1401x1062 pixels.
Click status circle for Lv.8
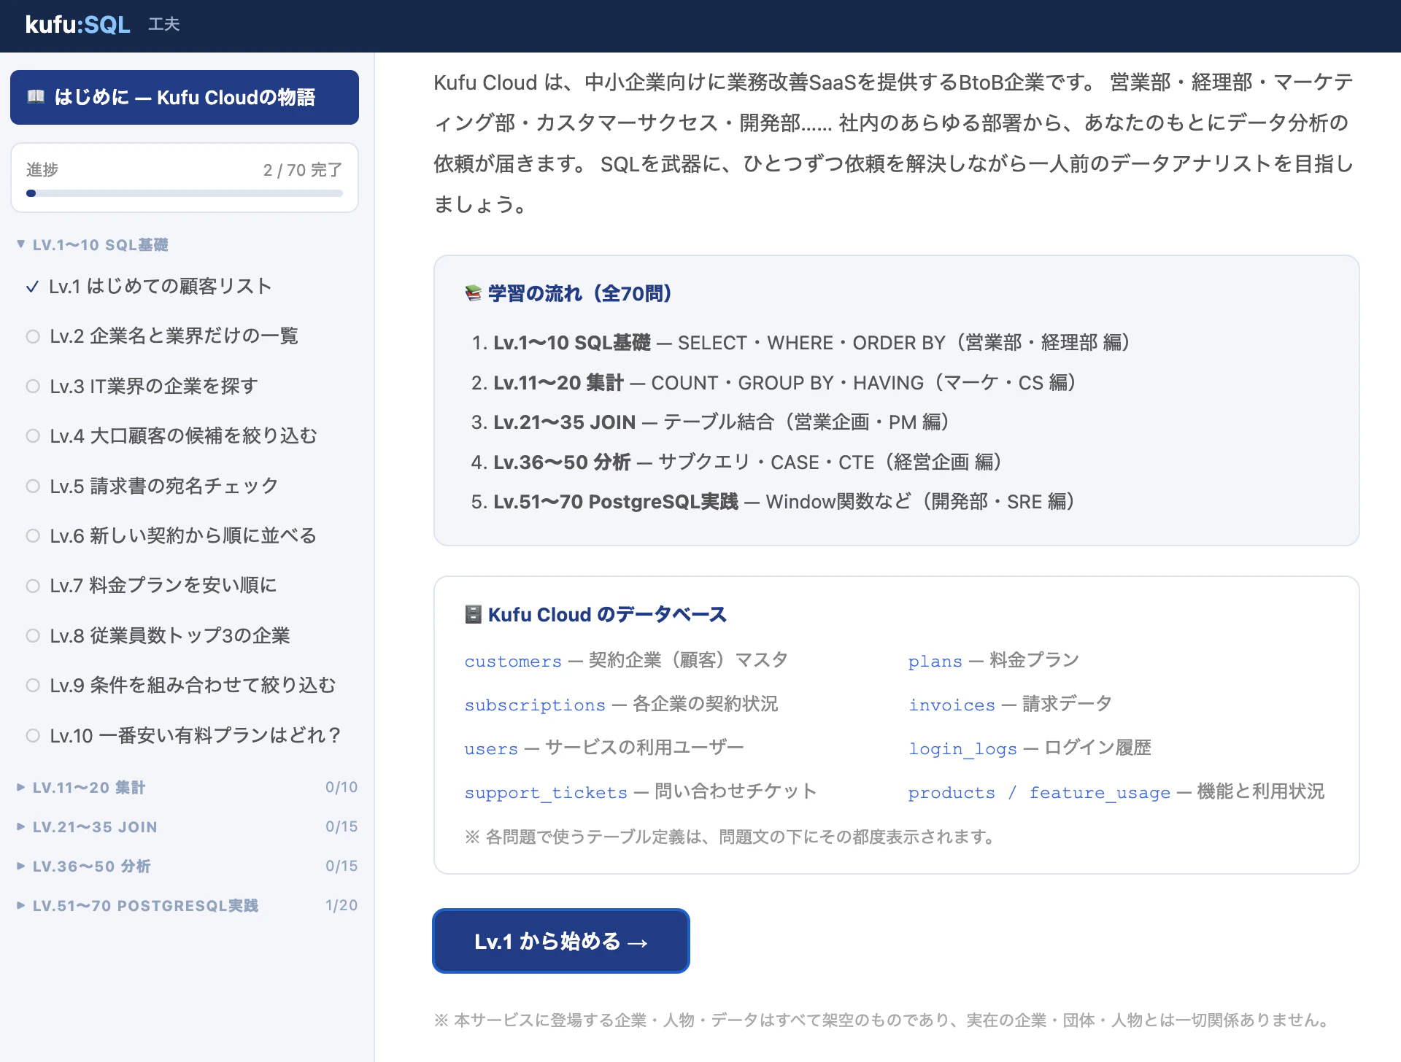(x=33, y=635)
